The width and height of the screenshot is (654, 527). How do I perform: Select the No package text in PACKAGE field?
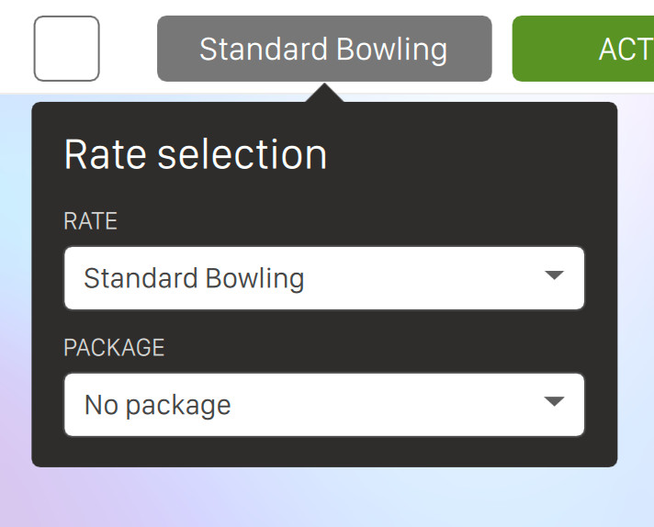click(x=157, y=404)
